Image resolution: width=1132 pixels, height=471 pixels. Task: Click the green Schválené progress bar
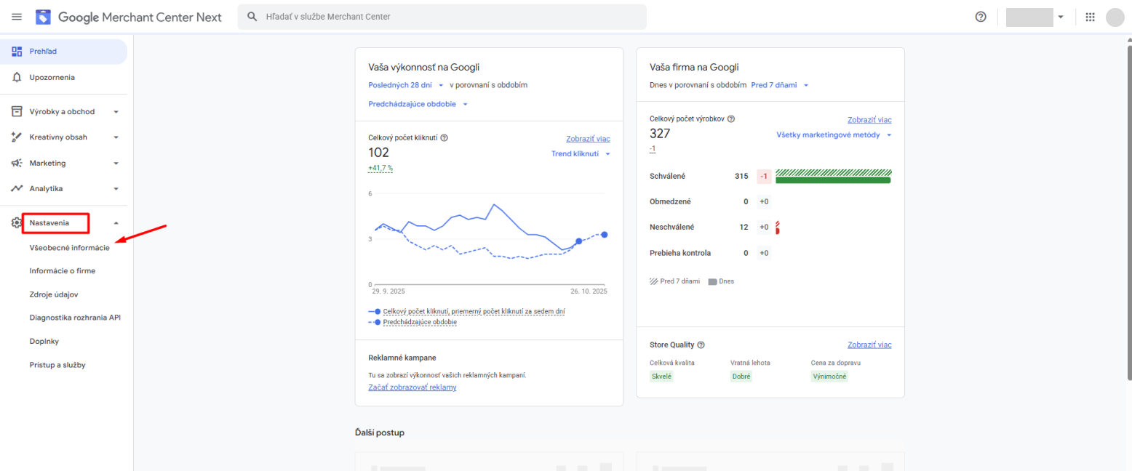click(x=833, y=180)
